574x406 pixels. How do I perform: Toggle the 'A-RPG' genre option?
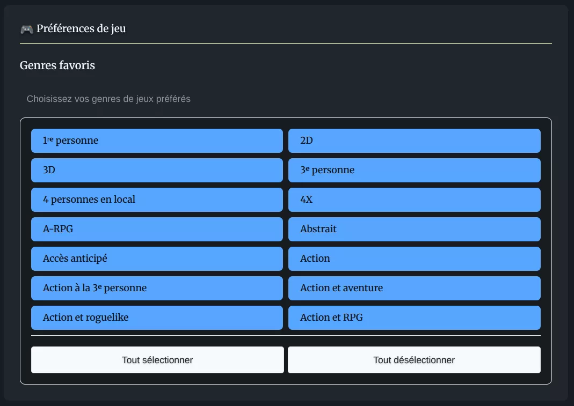(157, 229)
